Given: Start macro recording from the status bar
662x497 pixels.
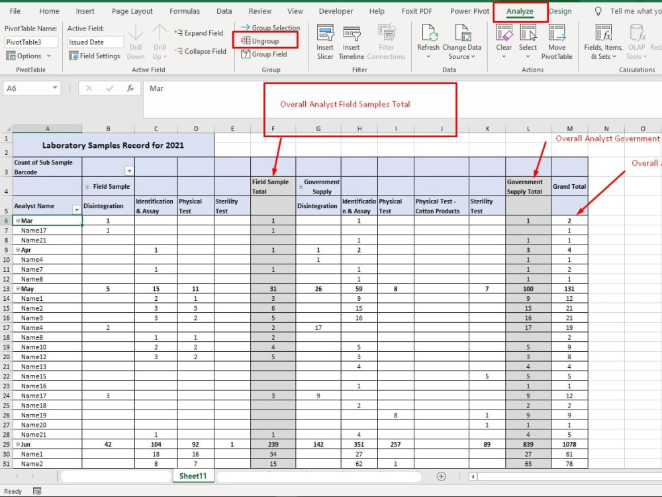Looking at the screenshot, I should [36, 491].
